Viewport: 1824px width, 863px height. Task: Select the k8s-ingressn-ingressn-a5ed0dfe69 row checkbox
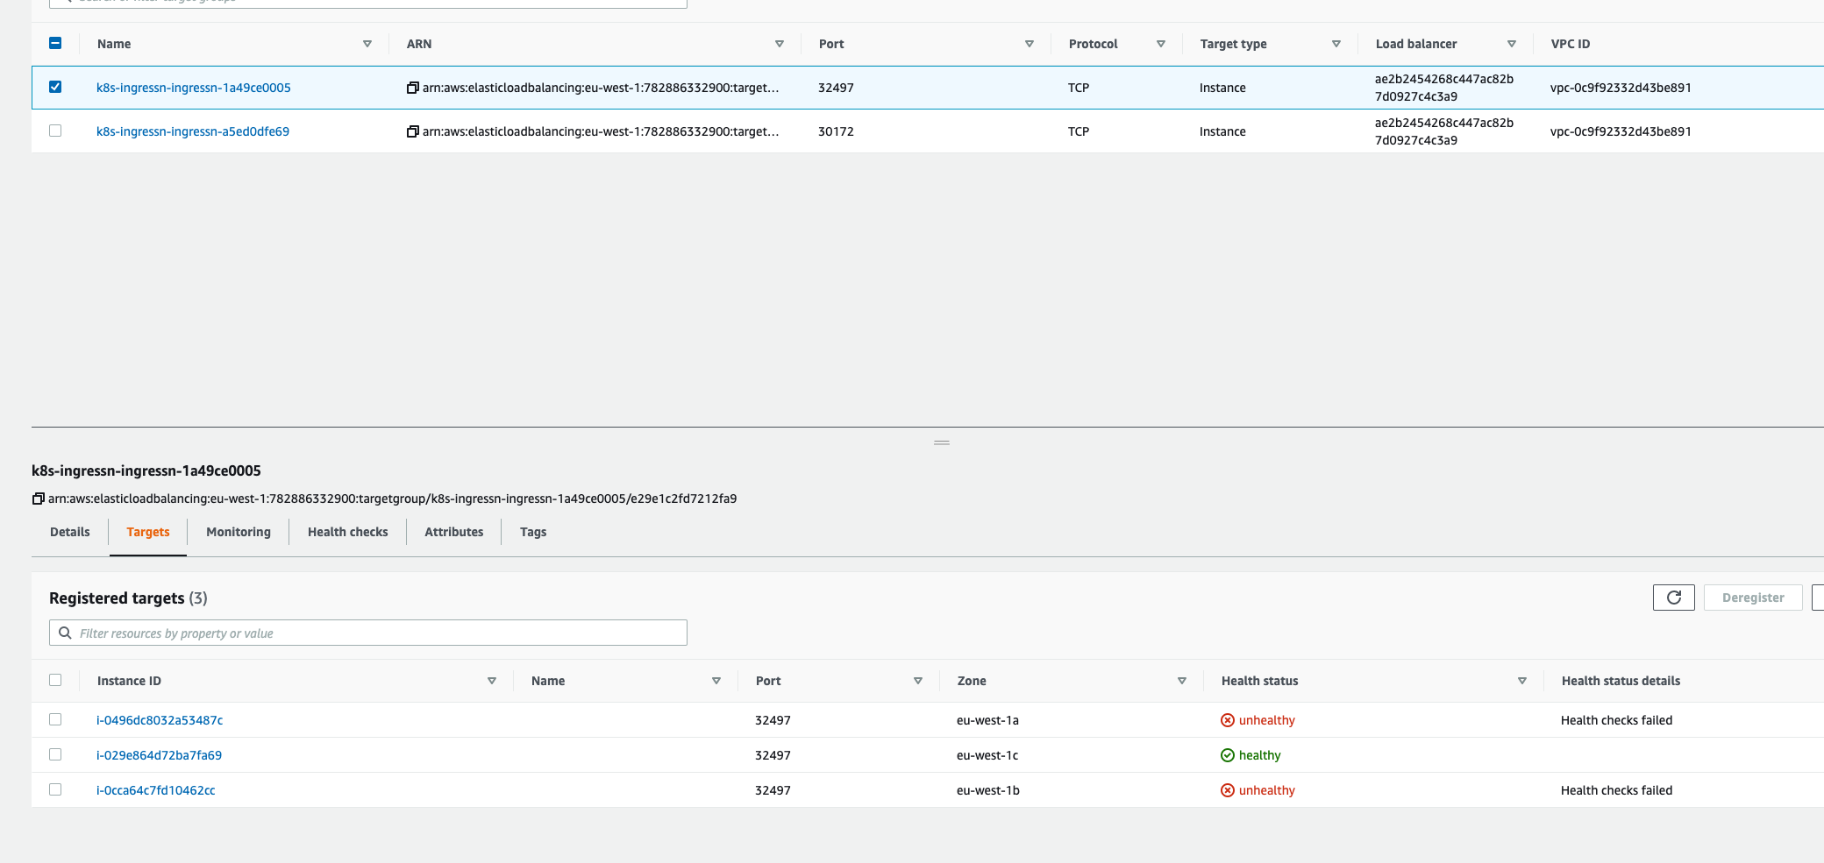click(56, 131)
